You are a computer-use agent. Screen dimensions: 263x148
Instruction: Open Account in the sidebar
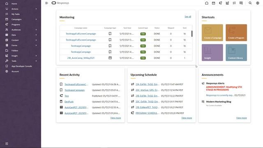15,71
